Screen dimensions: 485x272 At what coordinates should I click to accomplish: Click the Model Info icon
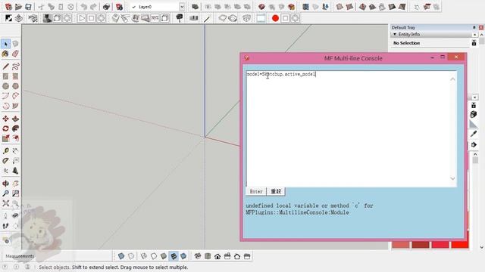point(119,7)
